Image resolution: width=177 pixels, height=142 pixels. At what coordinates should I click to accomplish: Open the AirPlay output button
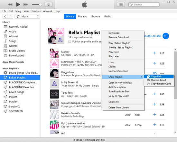49,5
